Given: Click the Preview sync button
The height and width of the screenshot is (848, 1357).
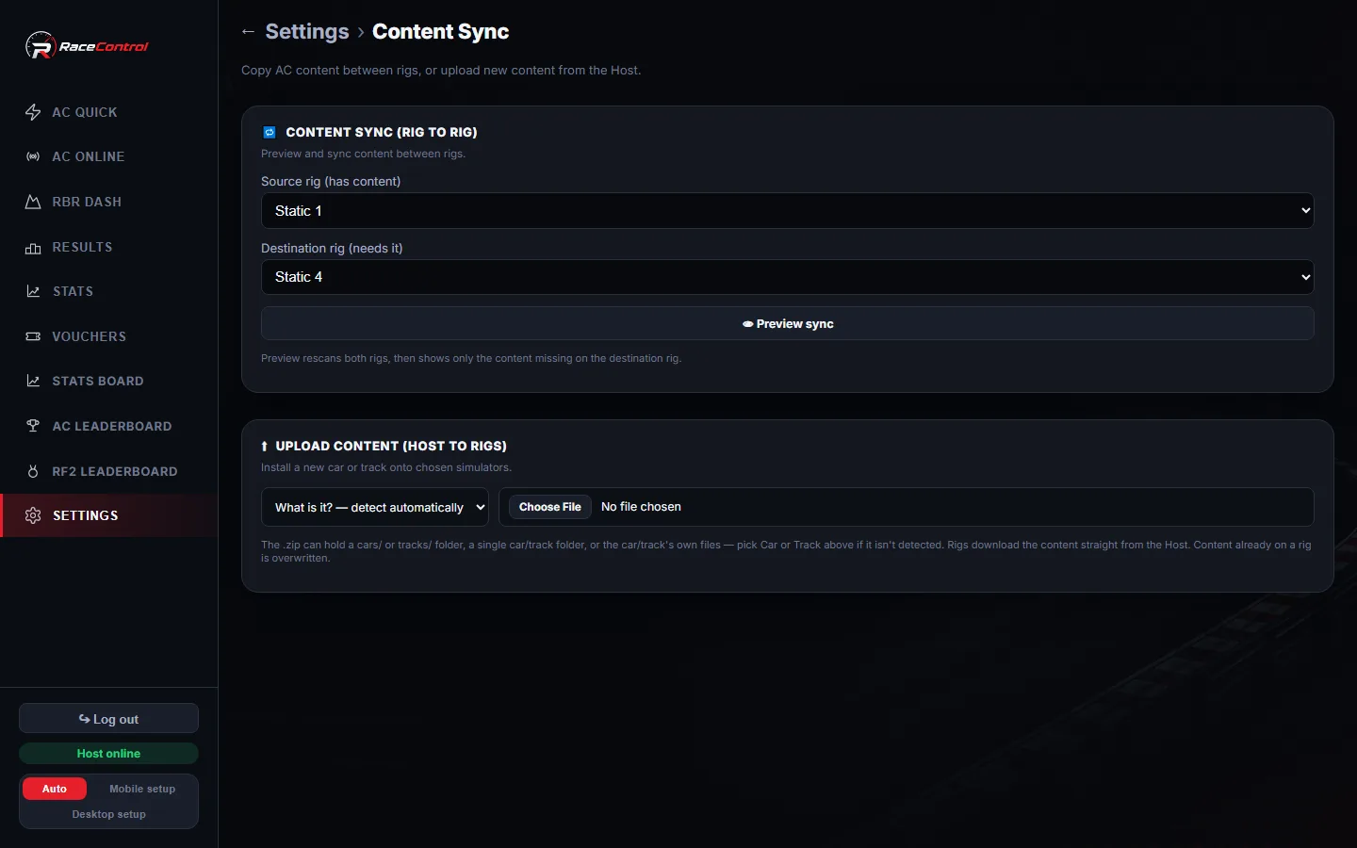Looking at the screenshot, I should (x=787, y=324).
